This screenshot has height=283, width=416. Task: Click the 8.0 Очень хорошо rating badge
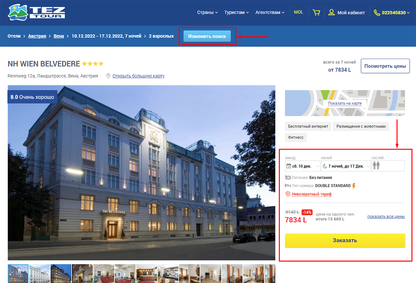pos(32,97)
